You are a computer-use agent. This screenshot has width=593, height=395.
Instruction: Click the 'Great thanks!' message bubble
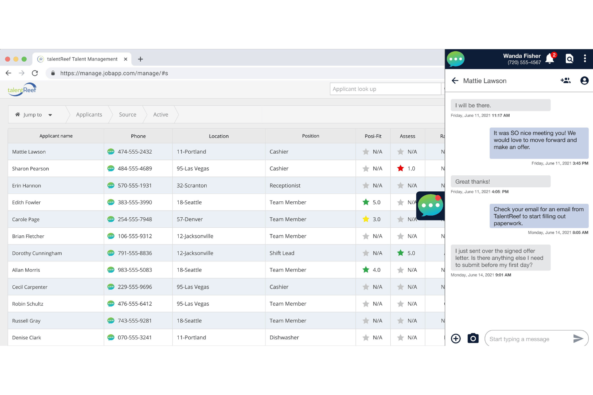coord(500,181)
